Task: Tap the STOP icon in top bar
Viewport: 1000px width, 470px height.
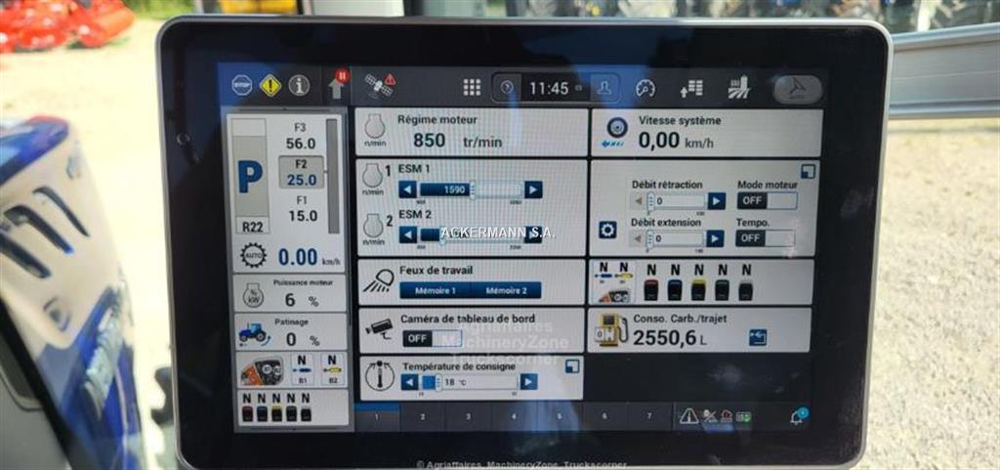Action: point(241,86)
